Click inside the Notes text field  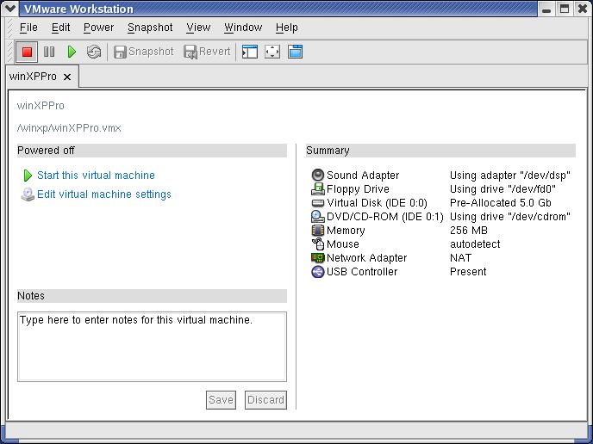click(x=152, y=346)
